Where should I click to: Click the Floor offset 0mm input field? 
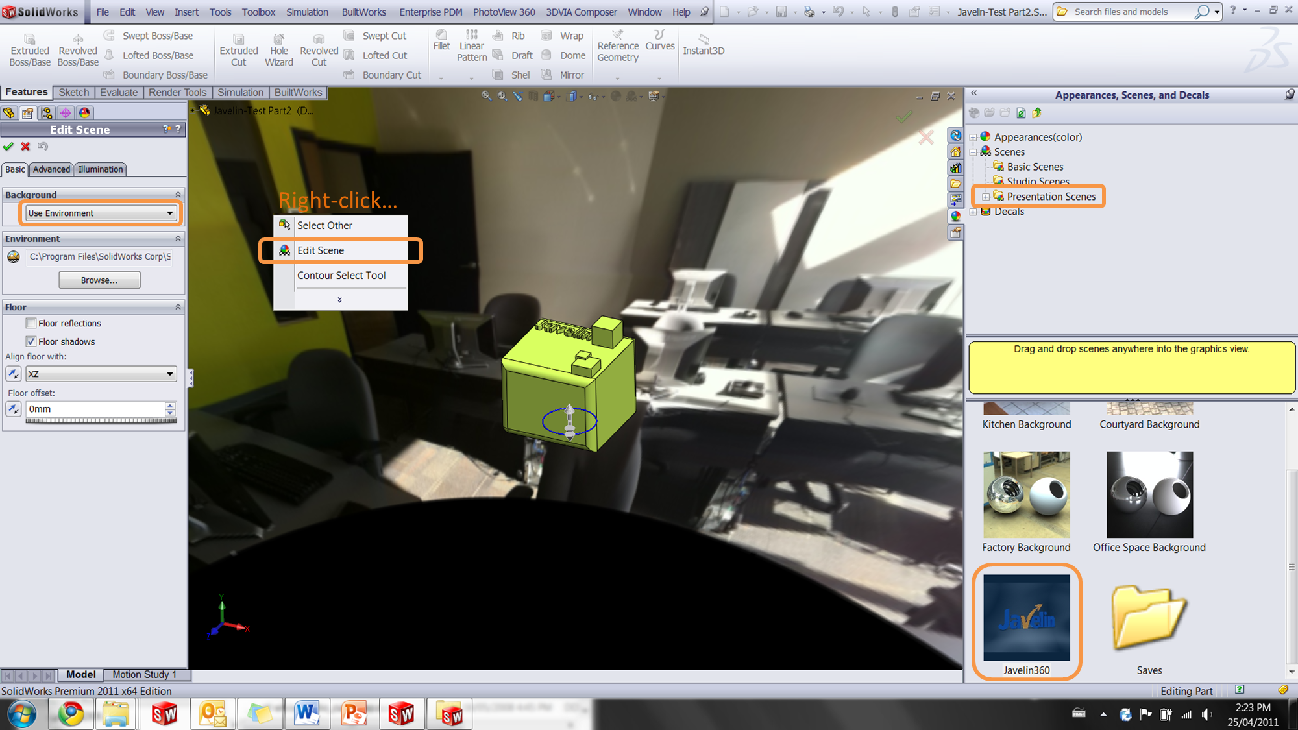[x=95, y=409]
